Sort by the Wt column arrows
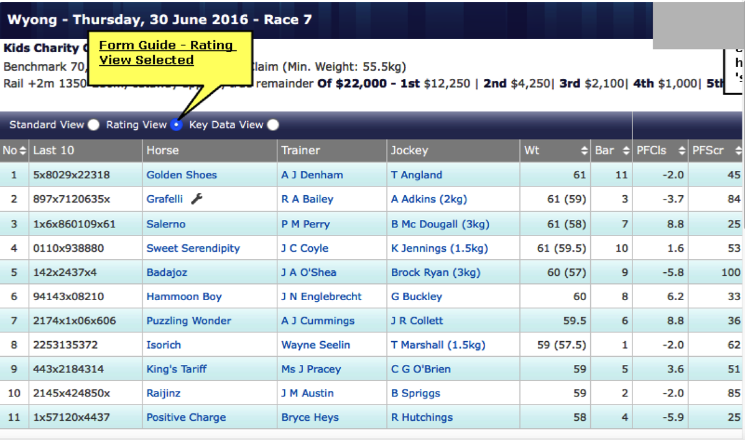 tap(584, 151)
